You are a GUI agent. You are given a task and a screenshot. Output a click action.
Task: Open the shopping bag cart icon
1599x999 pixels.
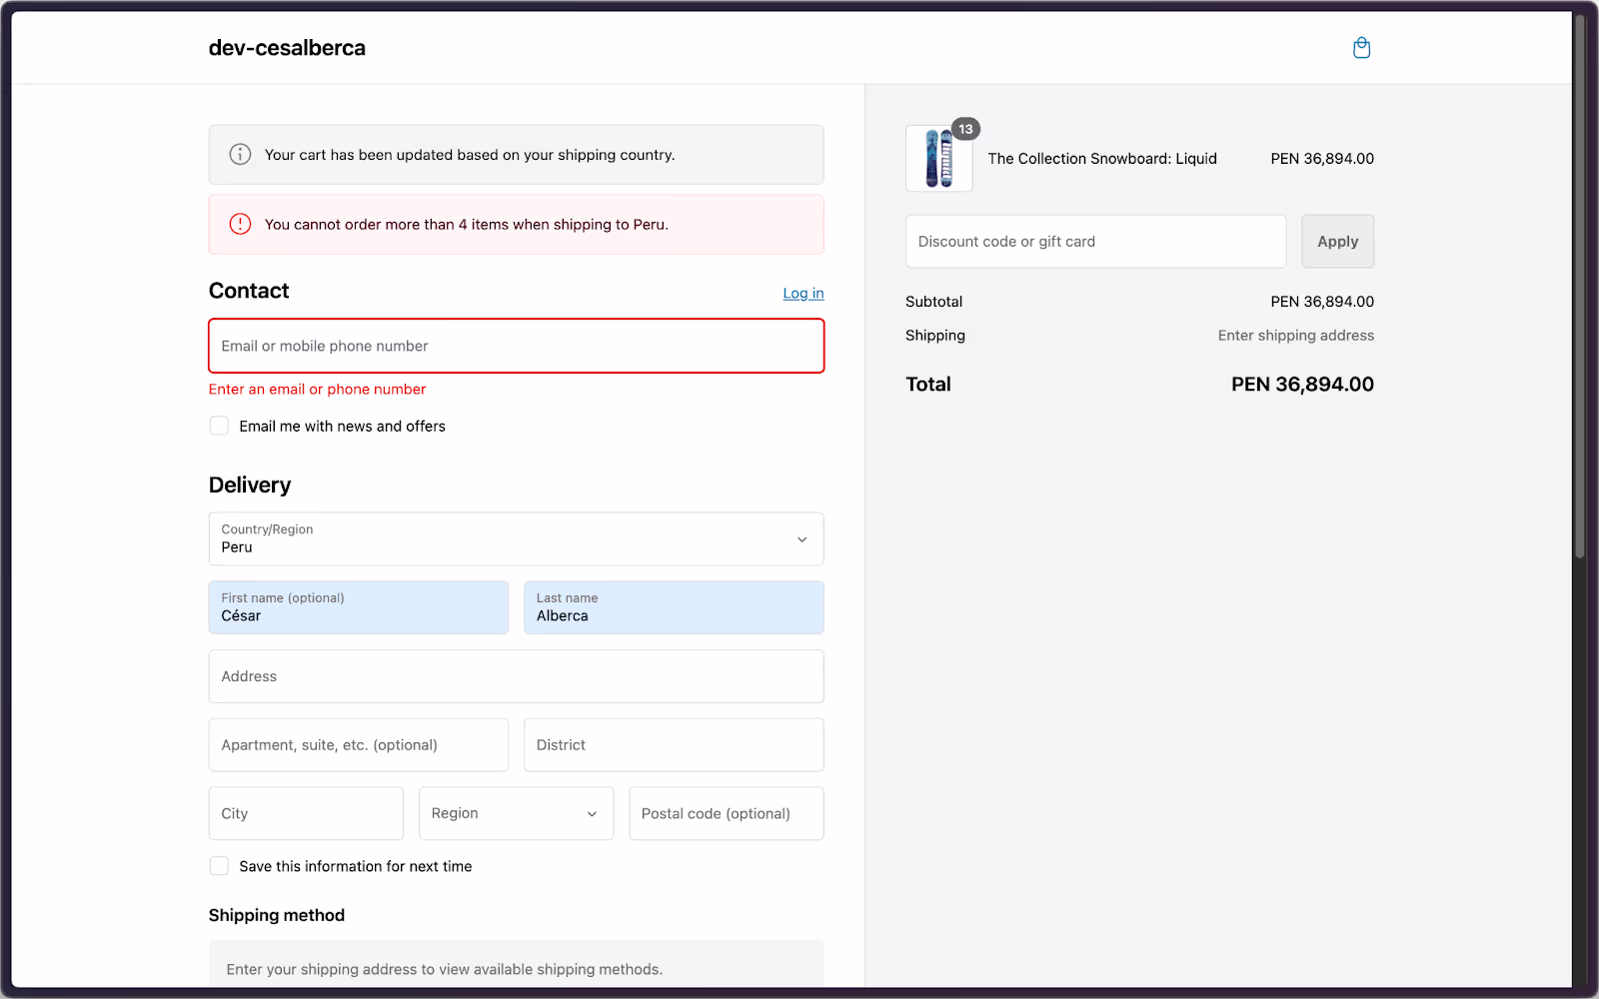[1361, 48]
